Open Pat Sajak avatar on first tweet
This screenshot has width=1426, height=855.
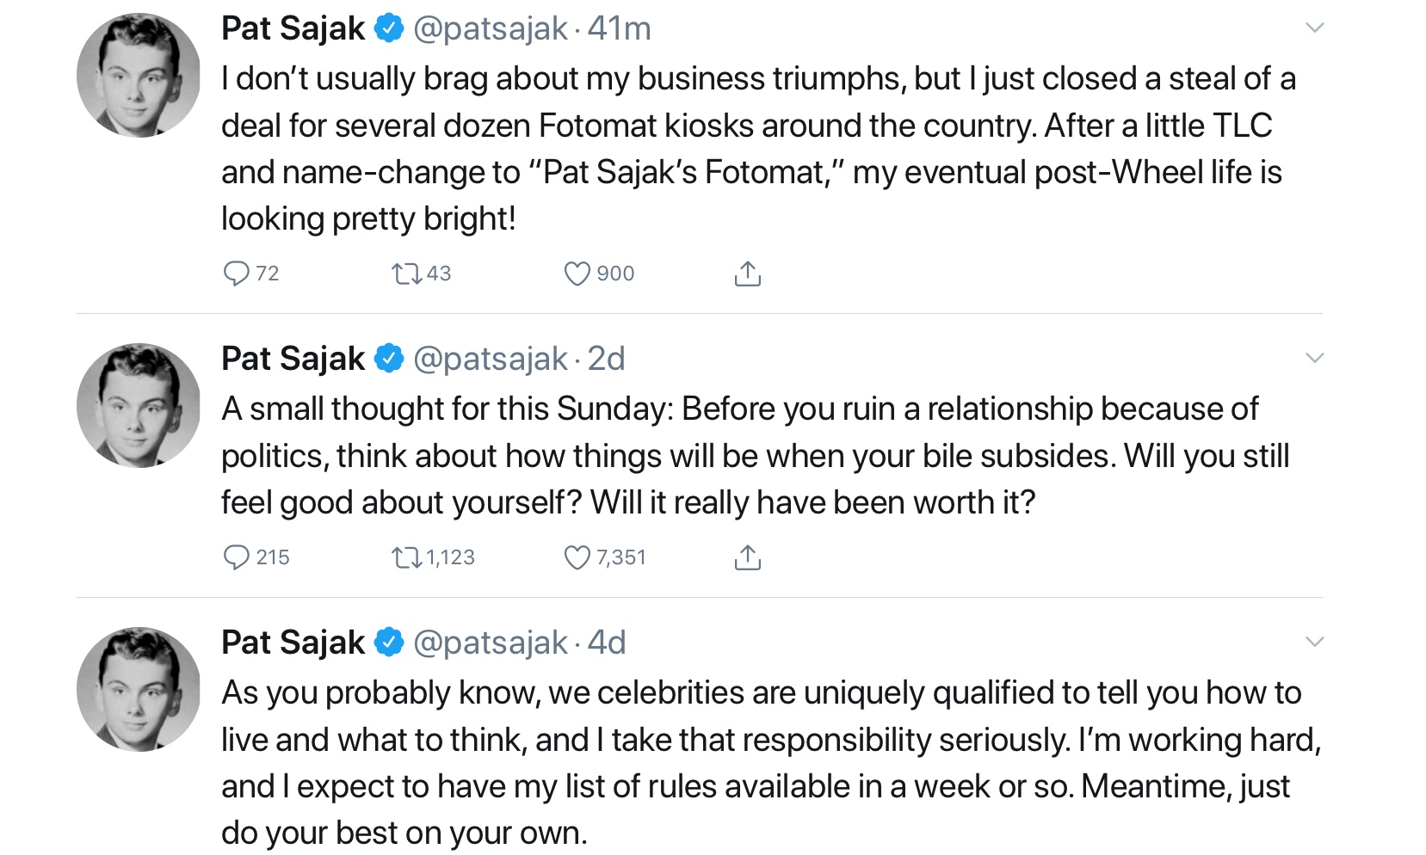point(139,75)
